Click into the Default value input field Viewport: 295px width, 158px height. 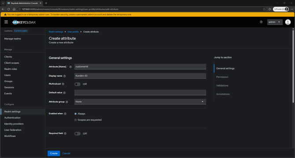point(140,93)
